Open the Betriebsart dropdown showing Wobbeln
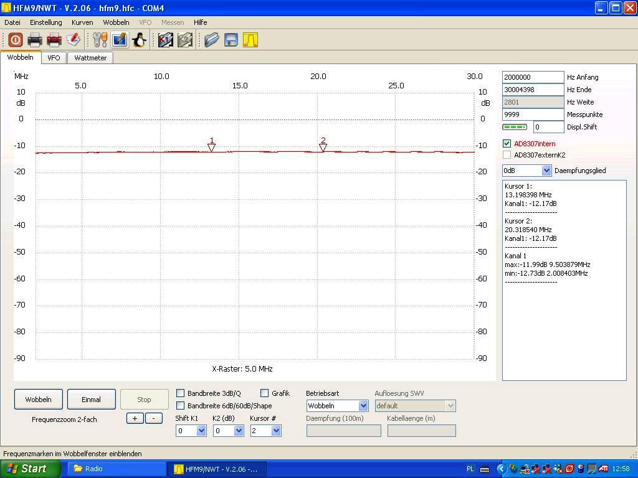Viewport: 638px width, 478px height. pos(337,406)
